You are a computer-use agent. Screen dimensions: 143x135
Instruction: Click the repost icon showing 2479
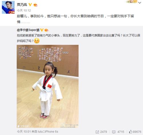pyautogui.click(x=97, y=132)
